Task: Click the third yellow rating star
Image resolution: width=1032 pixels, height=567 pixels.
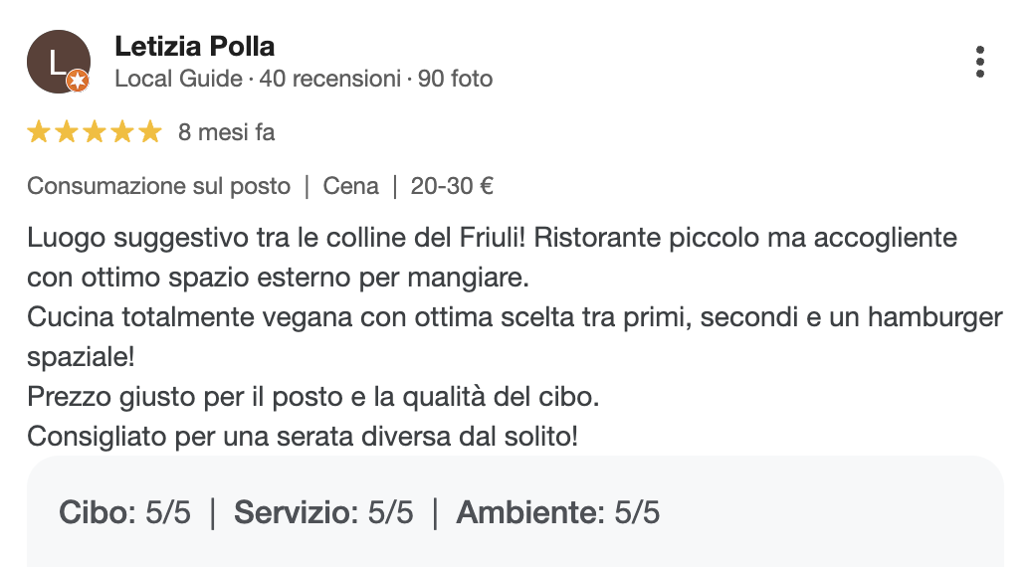Action: click(95, 132)
